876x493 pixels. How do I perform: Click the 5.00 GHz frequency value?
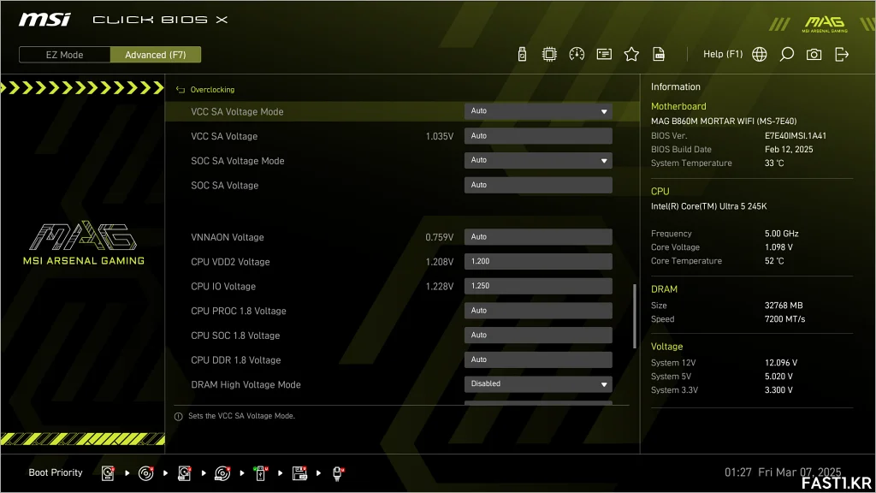pyautogui.click(x=781, y=234)
